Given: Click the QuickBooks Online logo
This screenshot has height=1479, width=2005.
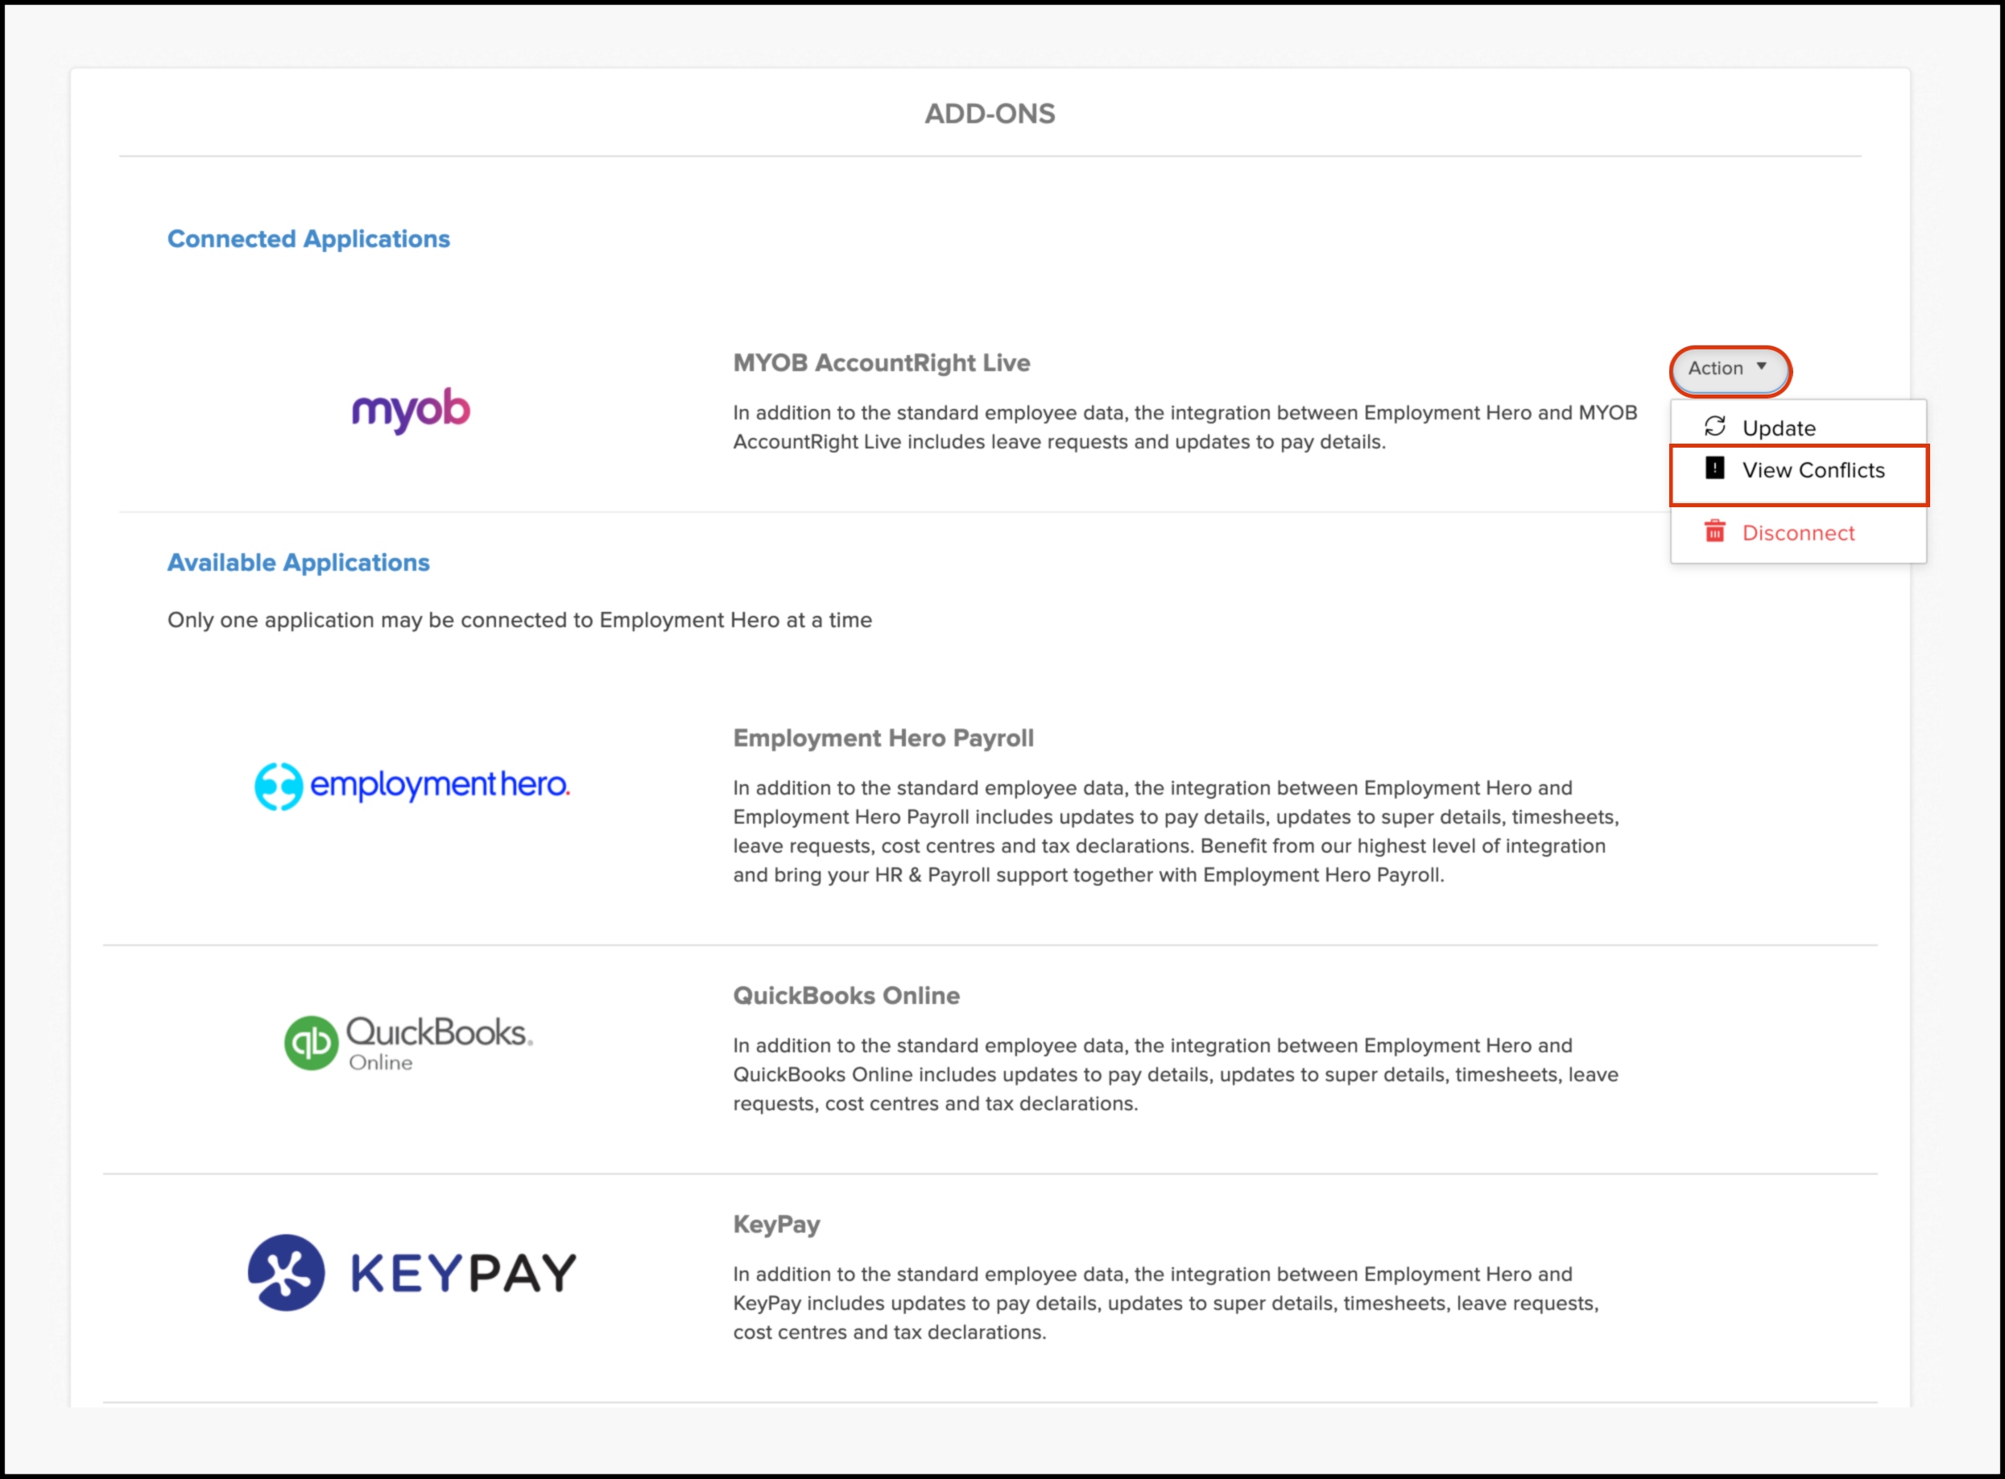Looking at the screenshot, I should [409, 1042].
